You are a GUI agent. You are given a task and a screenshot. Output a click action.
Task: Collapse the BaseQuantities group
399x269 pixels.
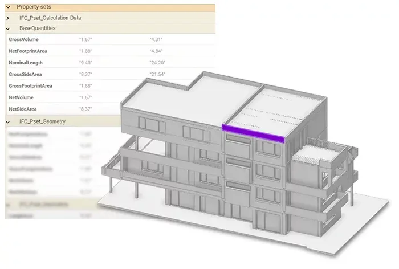coord(8,28)
